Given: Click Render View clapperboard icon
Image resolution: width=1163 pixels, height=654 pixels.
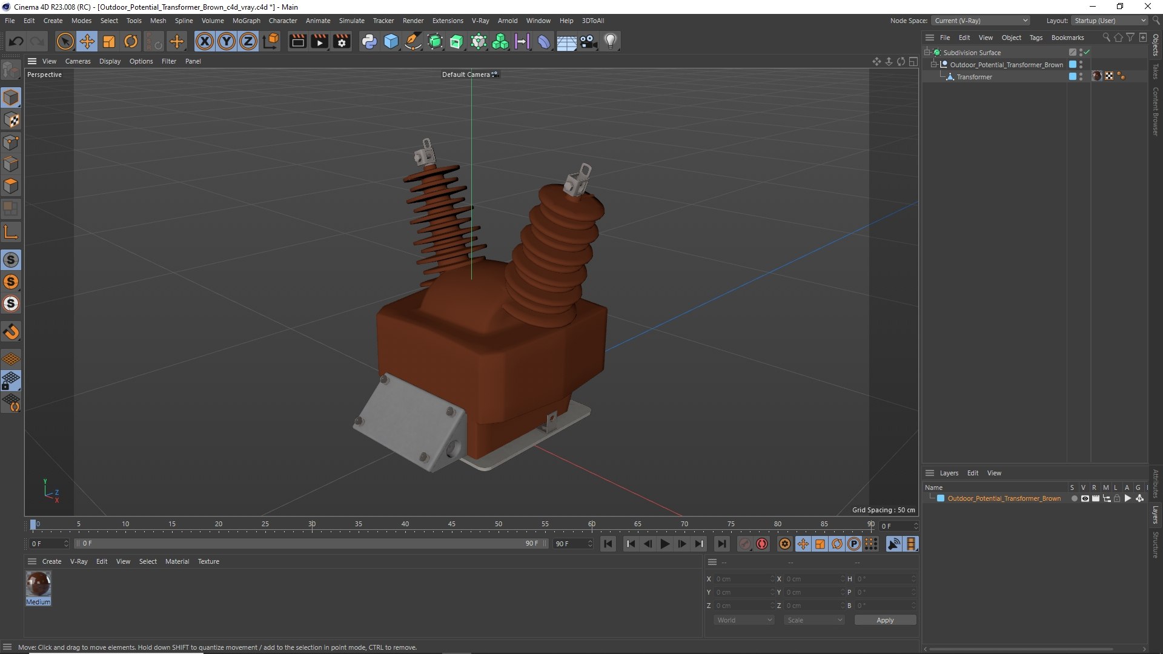Looking at the screenshot, I should (x=297, y=41).
